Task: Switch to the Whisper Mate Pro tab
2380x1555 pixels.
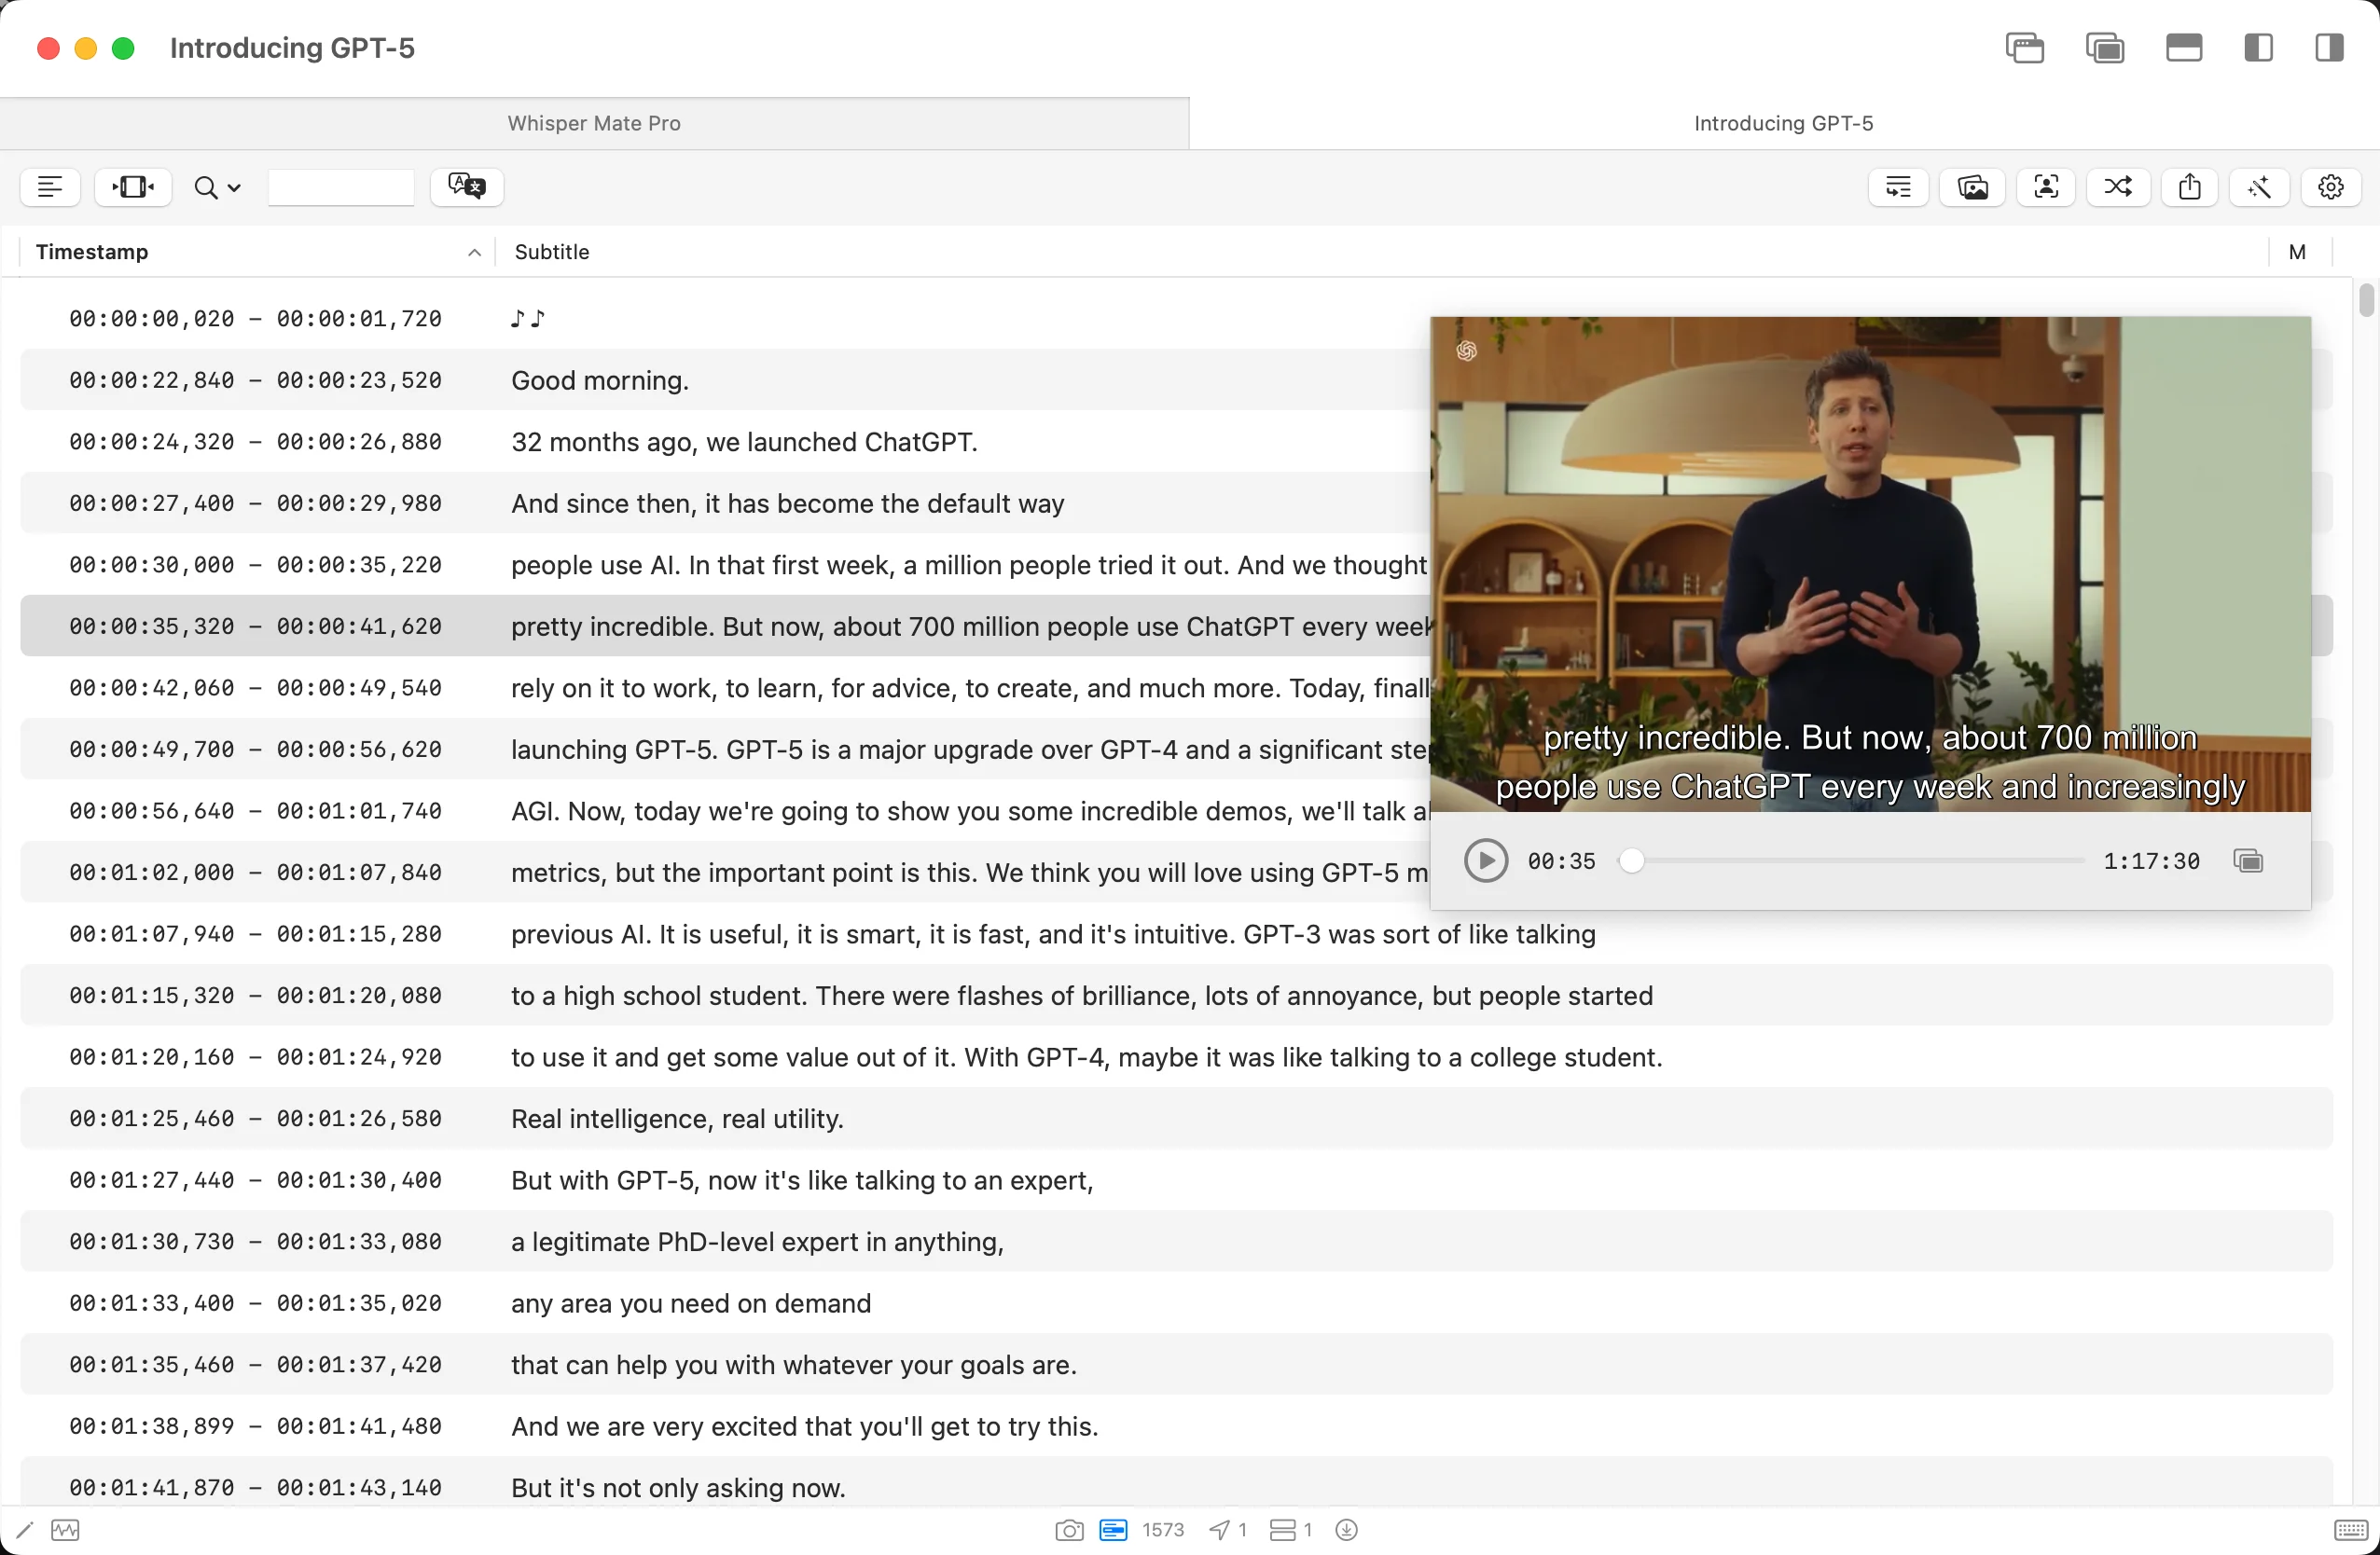Action: (594, 124)
